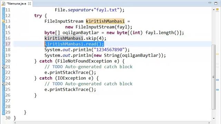The height and width of the screenshot is (124, 221).
Task: Click the task marker on line 21
Action: [x=3, y=67]
